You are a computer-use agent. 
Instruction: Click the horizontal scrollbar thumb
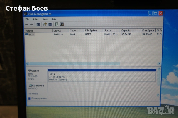click(x=75, y=64)
